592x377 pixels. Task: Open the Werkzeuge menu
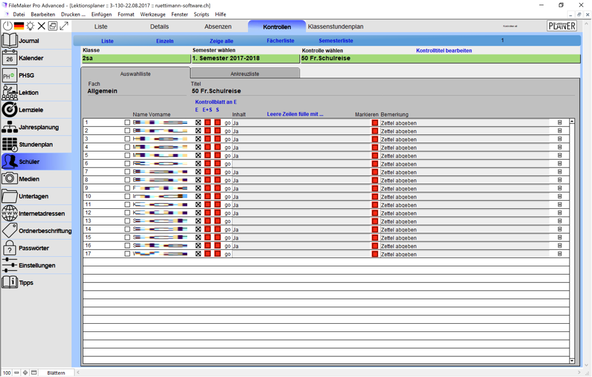click(153, 14)
